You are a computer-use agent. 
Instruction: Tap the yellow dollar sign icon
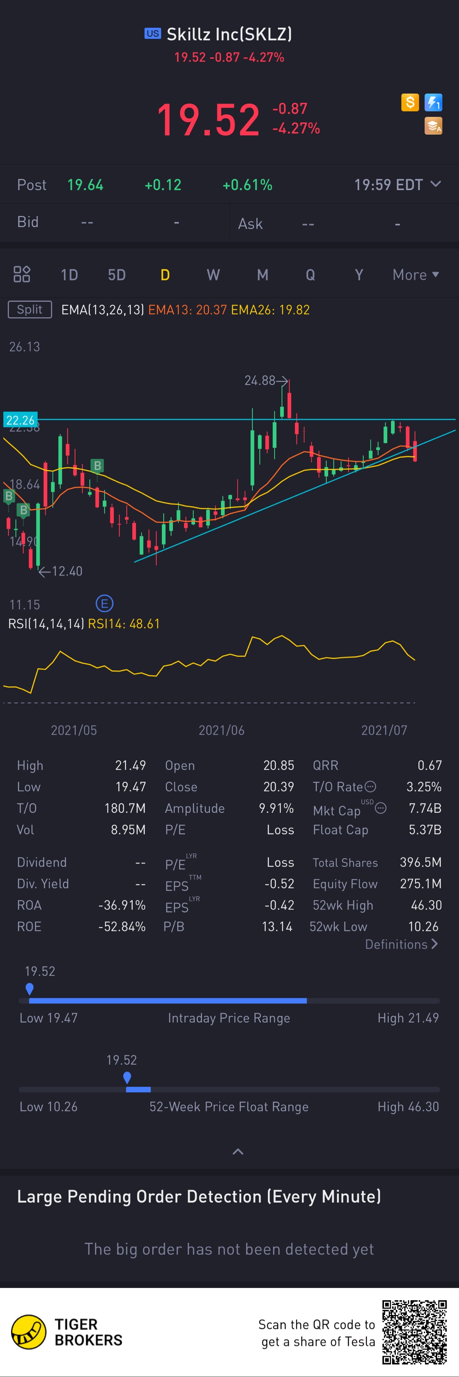pyautogui.click(x=410, y=102)
